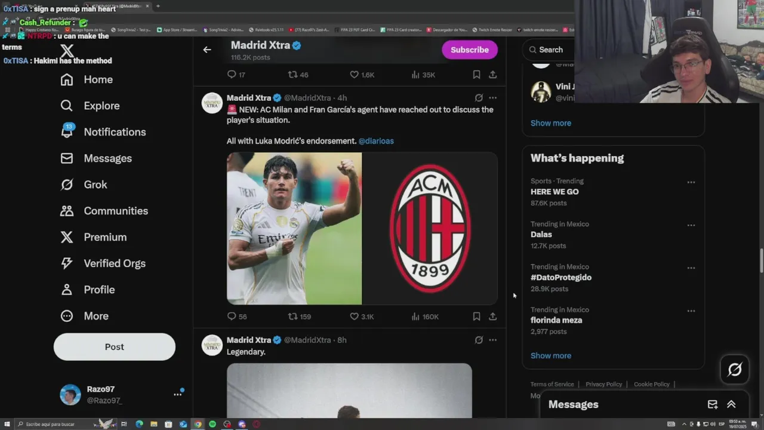
Task: View analytics showing 160K views
Action: point(425,317)
